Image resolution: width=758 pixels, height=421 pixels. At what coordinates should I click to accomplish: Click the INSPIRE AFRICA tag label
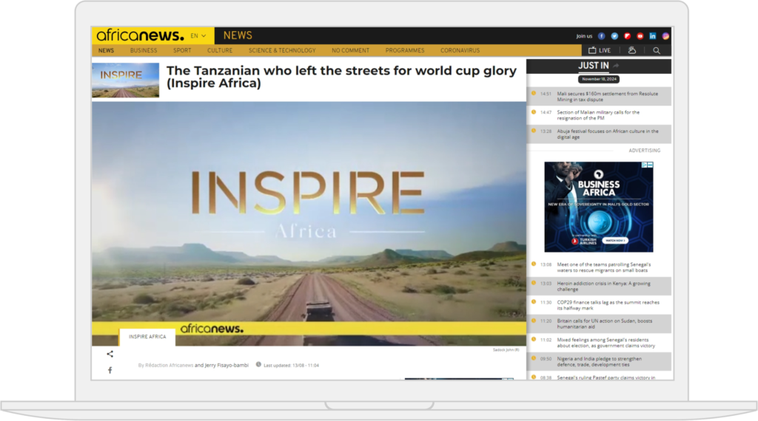pos(147,337)
